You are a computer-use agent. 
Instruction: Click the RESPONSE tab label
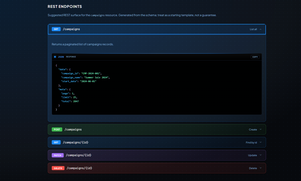(71, 56)
